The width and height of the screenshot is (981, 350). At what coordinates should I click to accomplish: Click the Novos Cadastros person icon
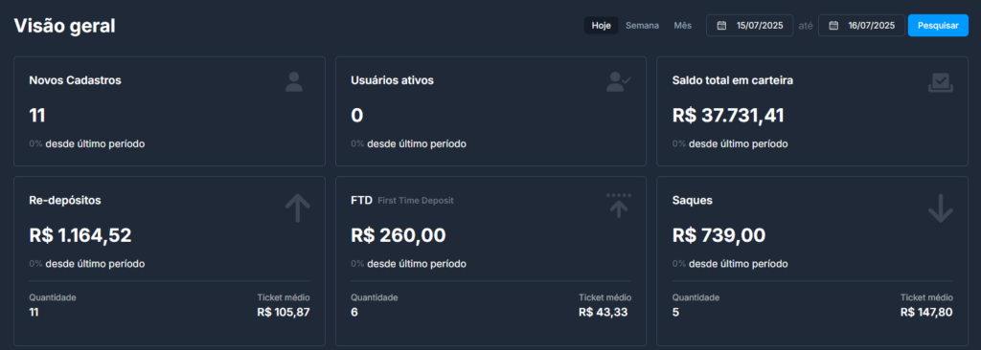(294, 82)
